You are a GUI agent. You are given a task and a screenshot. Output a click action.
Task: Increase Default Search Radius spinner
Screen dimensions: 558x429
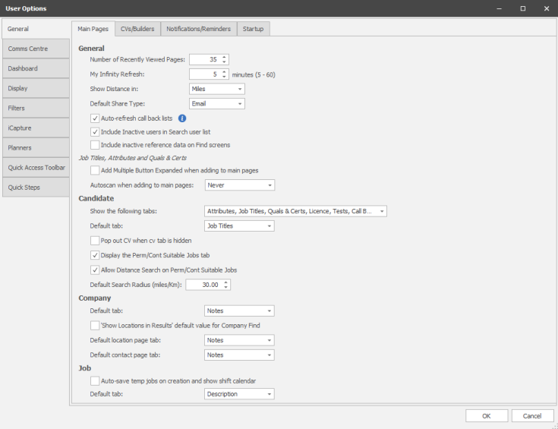tap(226, 282)
